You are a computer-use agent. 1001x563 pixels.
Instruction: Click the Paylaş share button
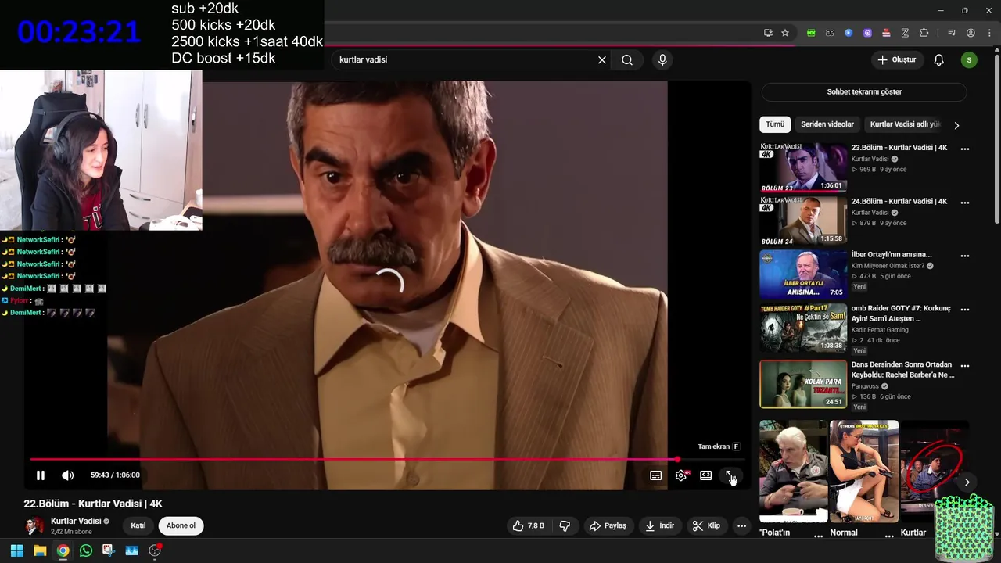[x=608, y=525]
